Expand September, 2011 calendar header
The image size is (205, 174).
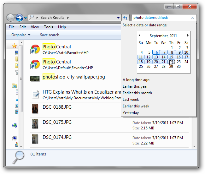pyautogui.click(x=163, y=36)
